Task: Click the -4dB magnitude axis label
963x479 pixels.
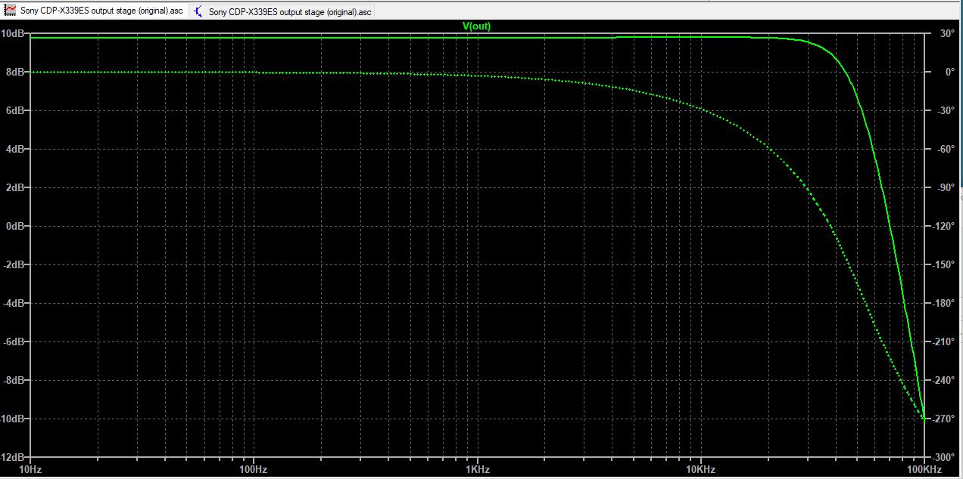Action: [13, 303]
